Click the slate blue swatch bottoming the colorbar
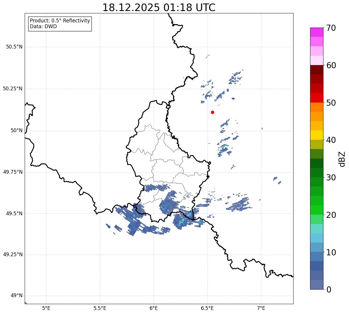 [x=316, y=285]
